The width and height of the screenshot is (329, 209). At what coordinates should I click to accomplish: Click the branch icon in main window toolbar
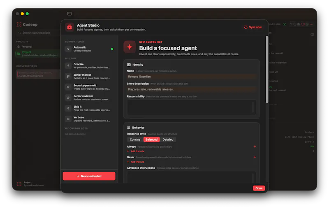291,24
